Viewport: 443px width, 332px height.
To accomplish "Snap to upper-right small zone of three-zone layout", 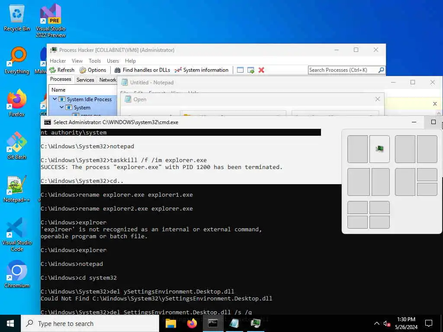I will click(x=427, y=175).
